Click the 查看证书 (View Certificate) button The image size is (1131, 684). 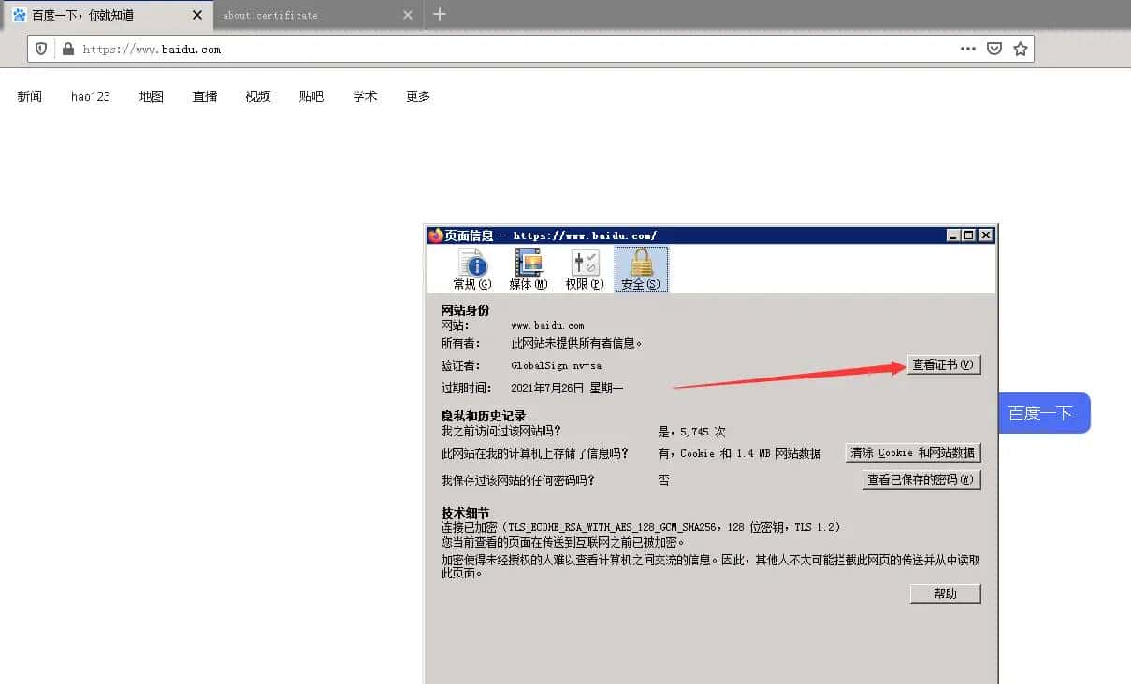[943, 365]
